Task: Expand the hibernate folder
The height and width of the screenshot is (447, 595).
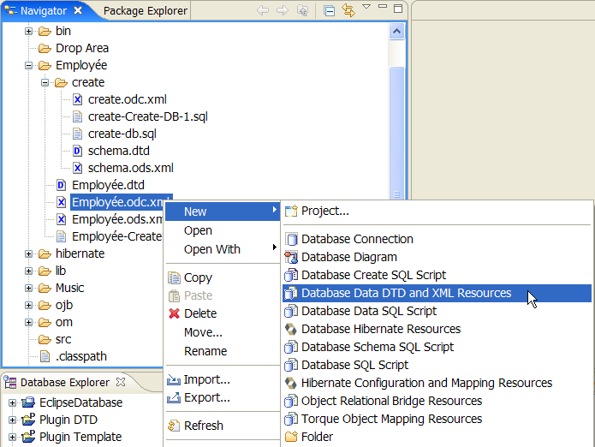Action: pyautogui.click(x=29, y=253)
